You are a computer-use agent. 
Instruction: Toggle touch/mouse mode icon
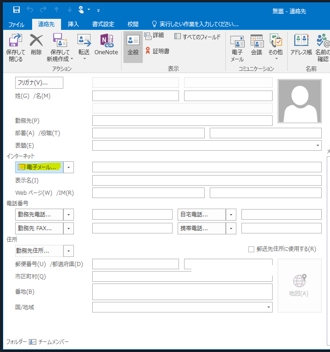point(81,10)
